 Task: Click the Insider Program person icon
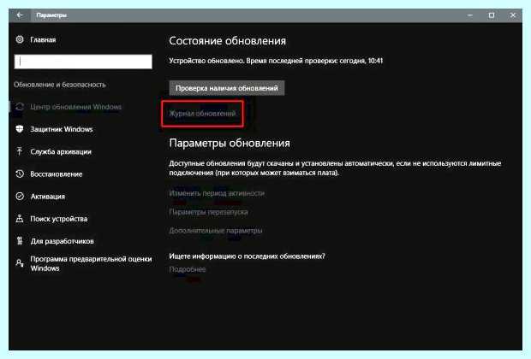(x=20, y=263)
